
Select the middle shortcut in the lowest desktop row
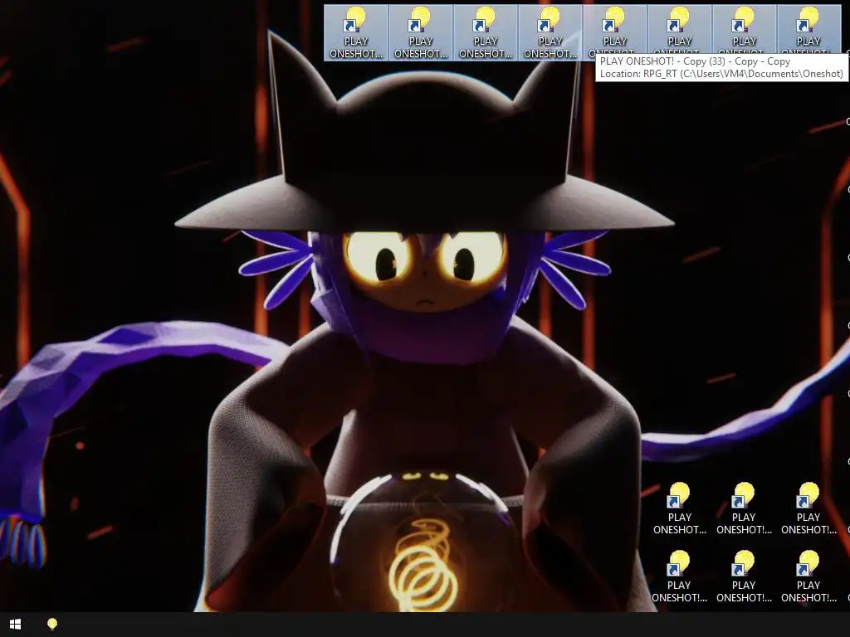click(744, 577)
